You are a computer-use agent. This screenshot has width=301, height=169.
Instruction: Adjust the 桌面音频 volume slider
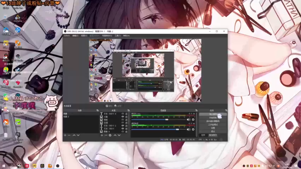point(158,130)
